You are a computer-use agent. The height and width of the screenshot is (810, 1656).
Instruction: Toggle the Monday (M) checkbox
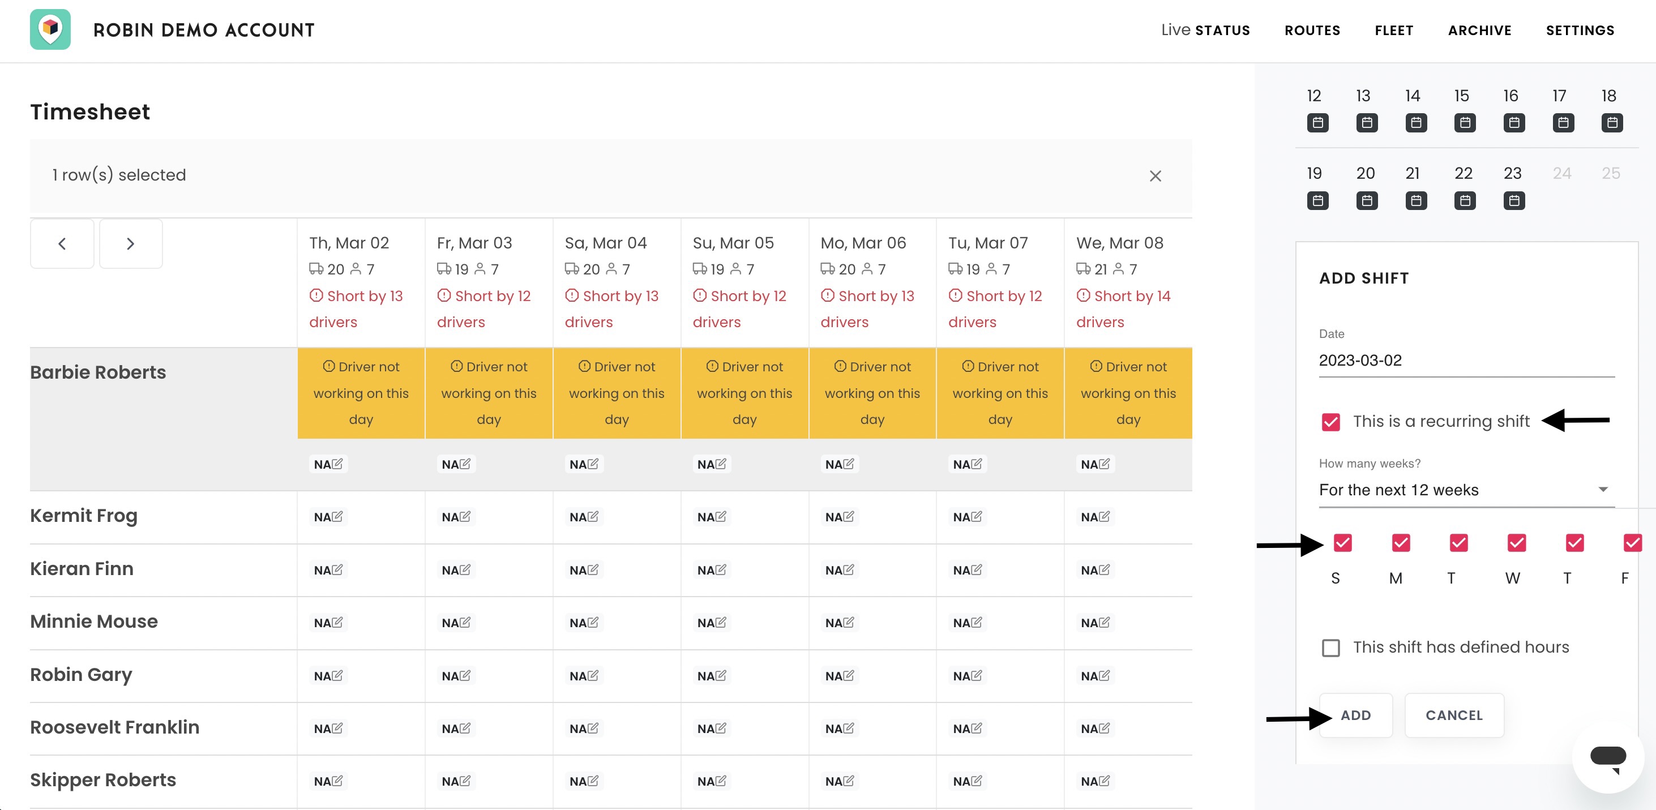pos(1401,543)
